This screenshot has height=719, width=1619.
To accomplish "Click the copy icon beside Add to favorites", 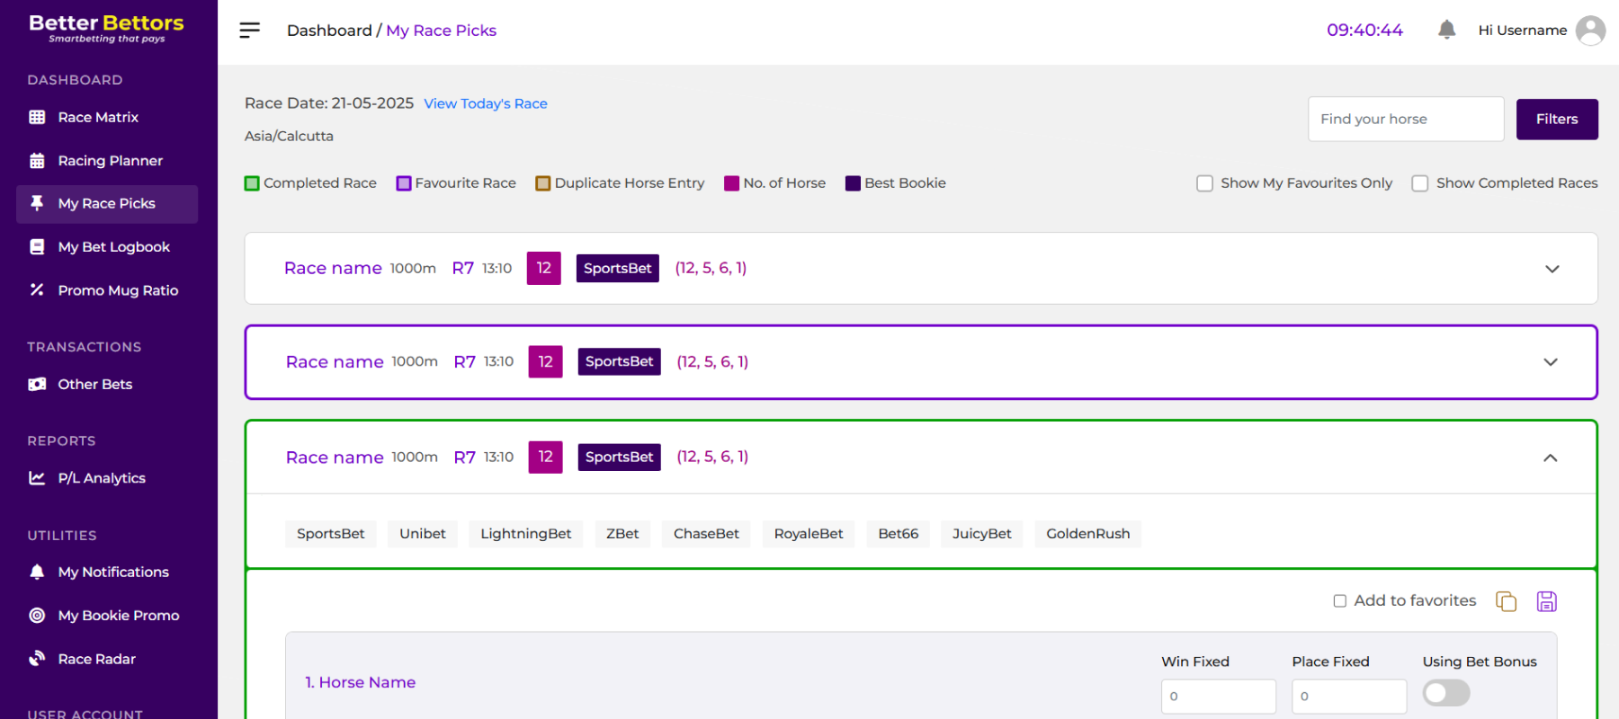I will click(1506, 601).
